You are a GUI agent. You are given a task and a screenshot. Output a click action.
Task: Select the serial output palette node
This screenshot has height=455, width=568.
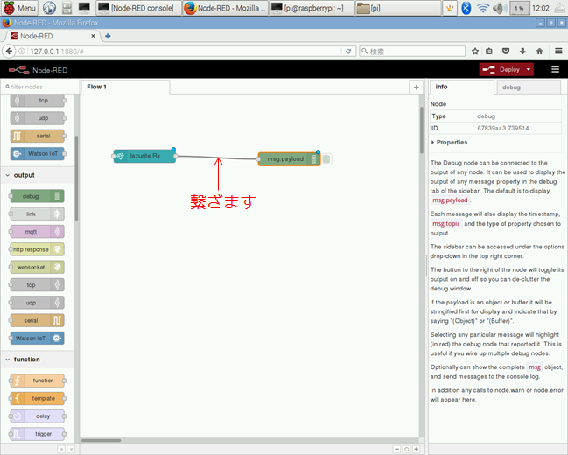click(x=38, y=320)
